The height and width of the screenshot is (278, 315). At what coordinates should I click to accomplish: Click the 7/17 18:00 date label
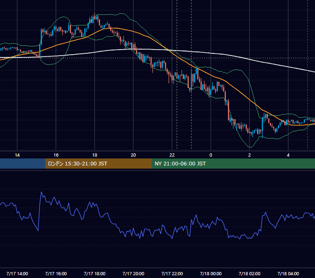(x=94, y=273)
